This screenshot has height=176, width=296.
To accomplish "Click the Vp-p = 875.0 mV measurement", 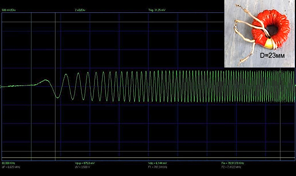I will tap(85, 163).
